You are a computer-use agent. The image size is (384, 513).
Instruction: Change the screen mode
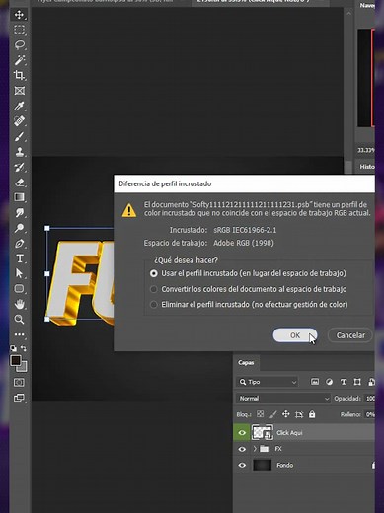point(19,398)
